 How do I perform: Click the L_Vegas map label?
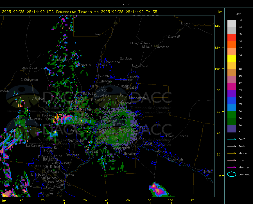[x=36, y=118]
